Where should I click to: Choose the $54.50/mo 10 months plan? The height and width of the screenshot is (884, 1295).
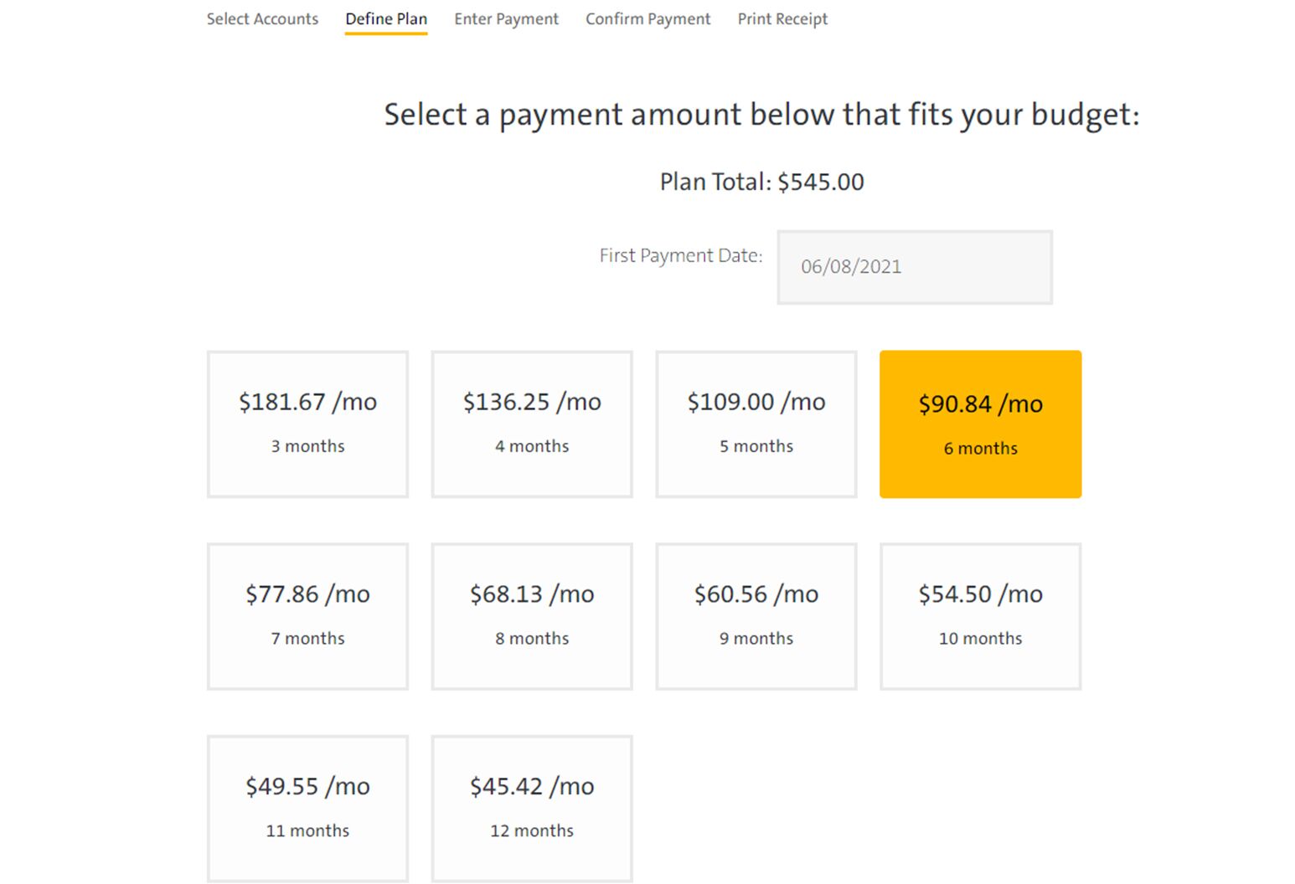[x=980, y=617]
